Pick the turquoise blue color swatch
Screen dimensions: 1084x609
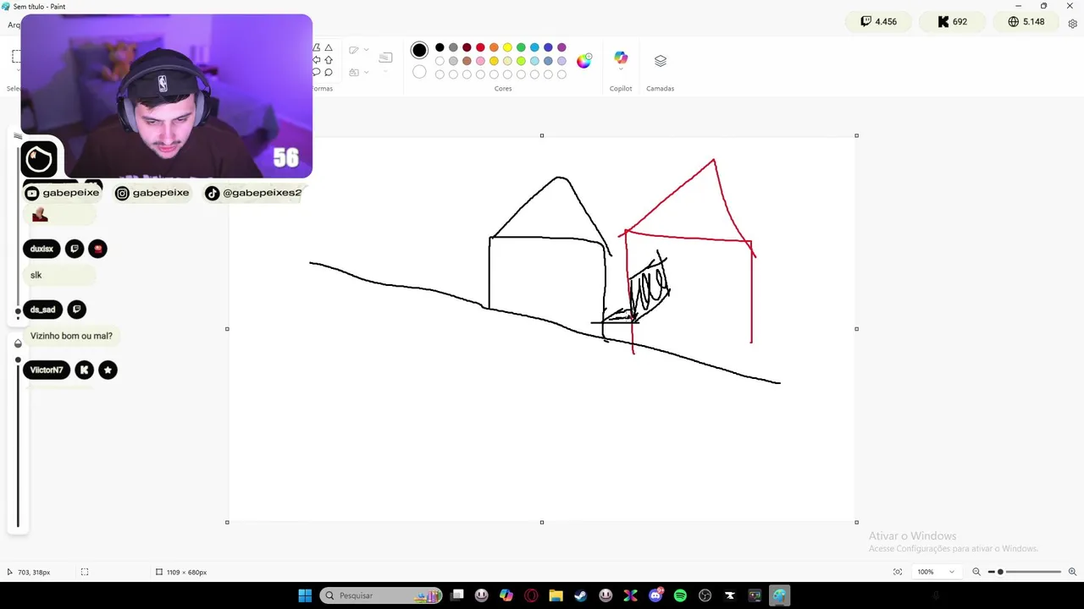[534, 47]
